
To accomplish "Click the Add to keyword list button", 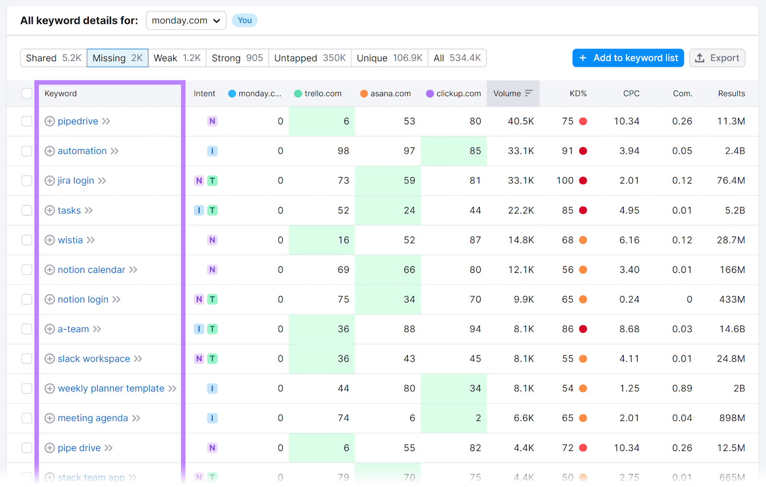I will [x=628, y=57].
